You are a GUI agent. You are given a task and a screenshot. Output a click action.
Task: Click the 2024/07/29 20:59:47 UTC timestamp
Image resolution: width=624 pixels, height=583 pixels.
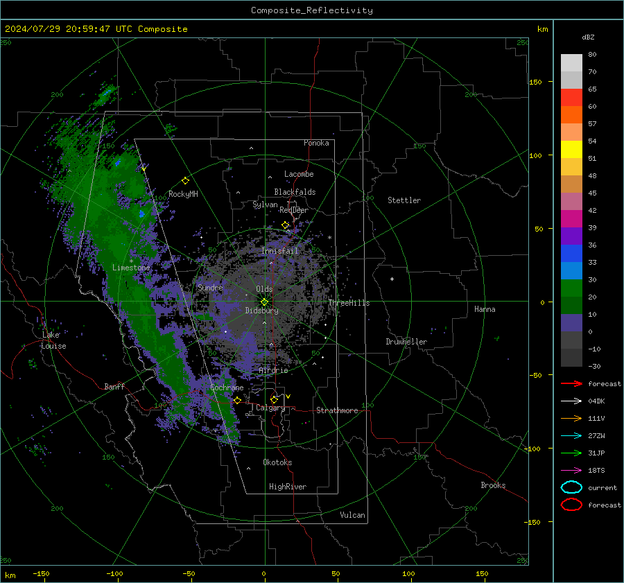tap(58, 29)
